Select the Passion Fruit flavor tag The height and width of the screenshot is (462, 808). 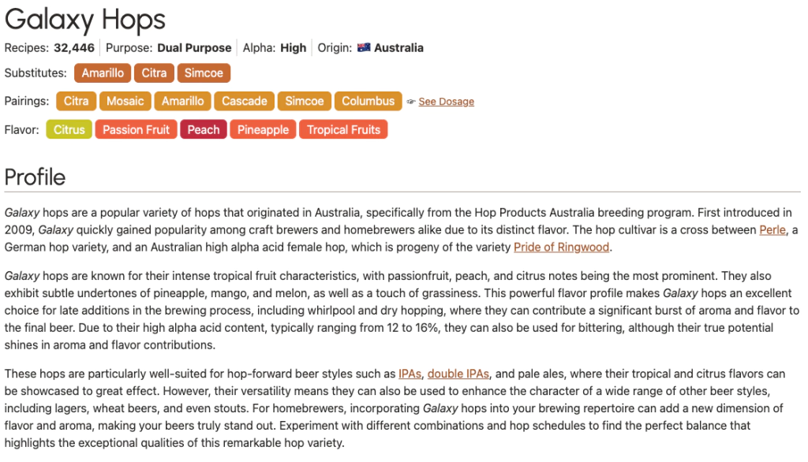(x=136, y=129)
